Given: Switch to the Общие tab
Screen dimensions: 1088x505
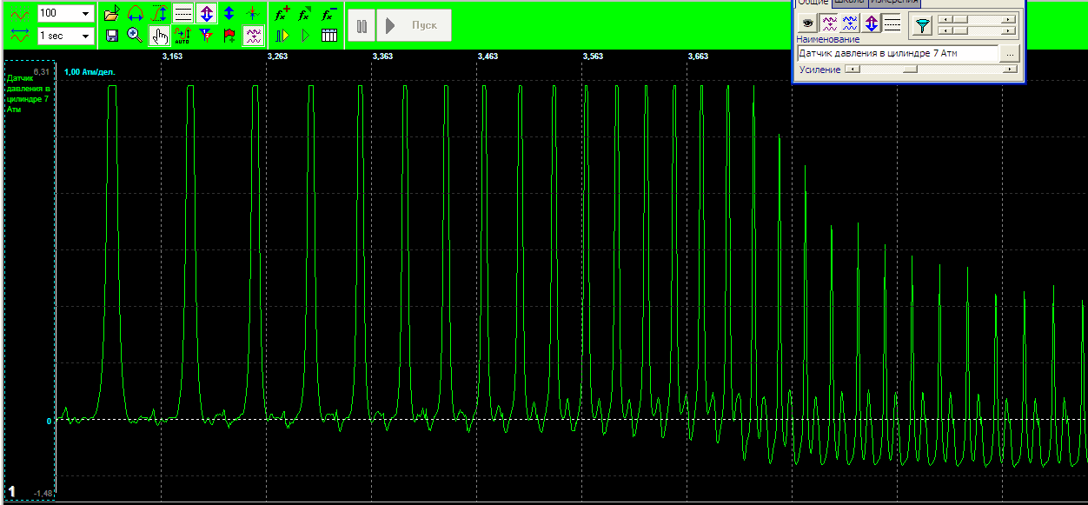Looking at the screenshot, I should click(813, 3).
